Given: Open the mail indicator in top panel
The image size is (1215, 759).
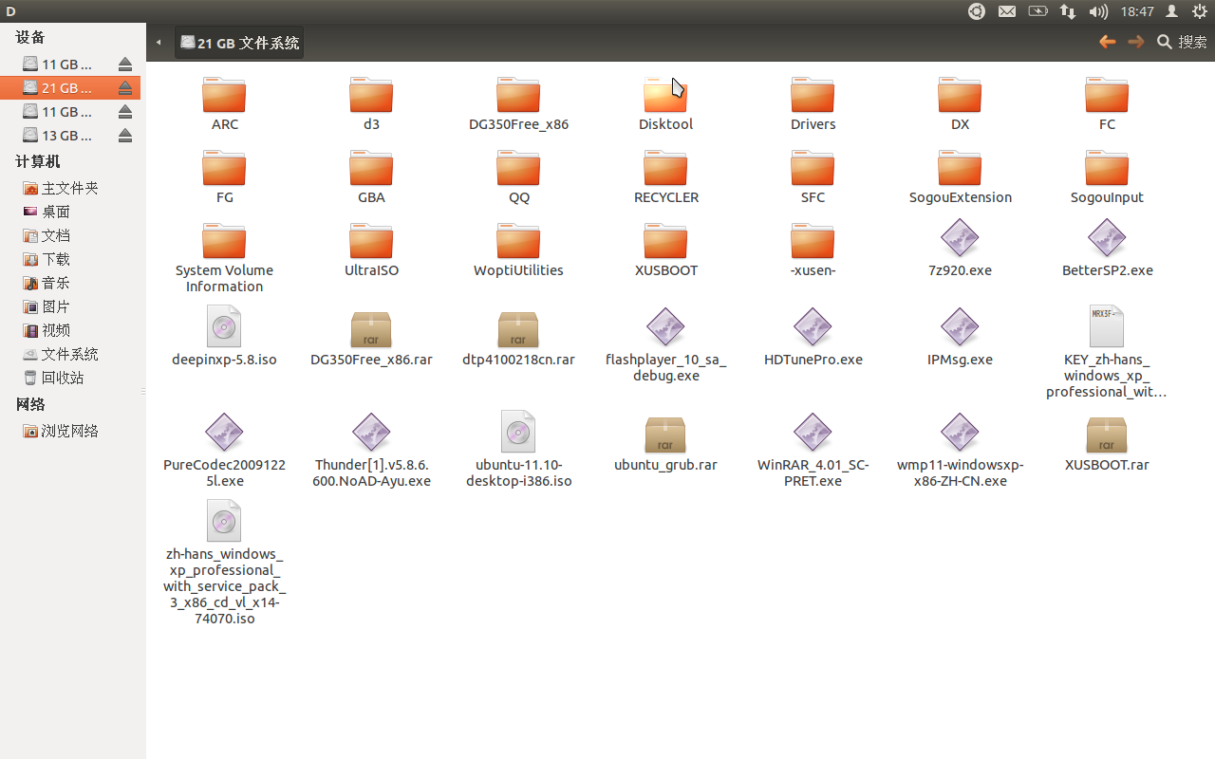Looking at the screenshot, I should [1007, 11].
